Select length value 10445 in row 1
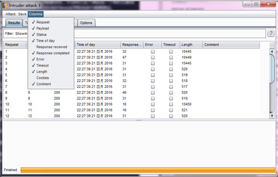This screenshot has height=177, width=278. pyautogui.click(x=187, y=52)
